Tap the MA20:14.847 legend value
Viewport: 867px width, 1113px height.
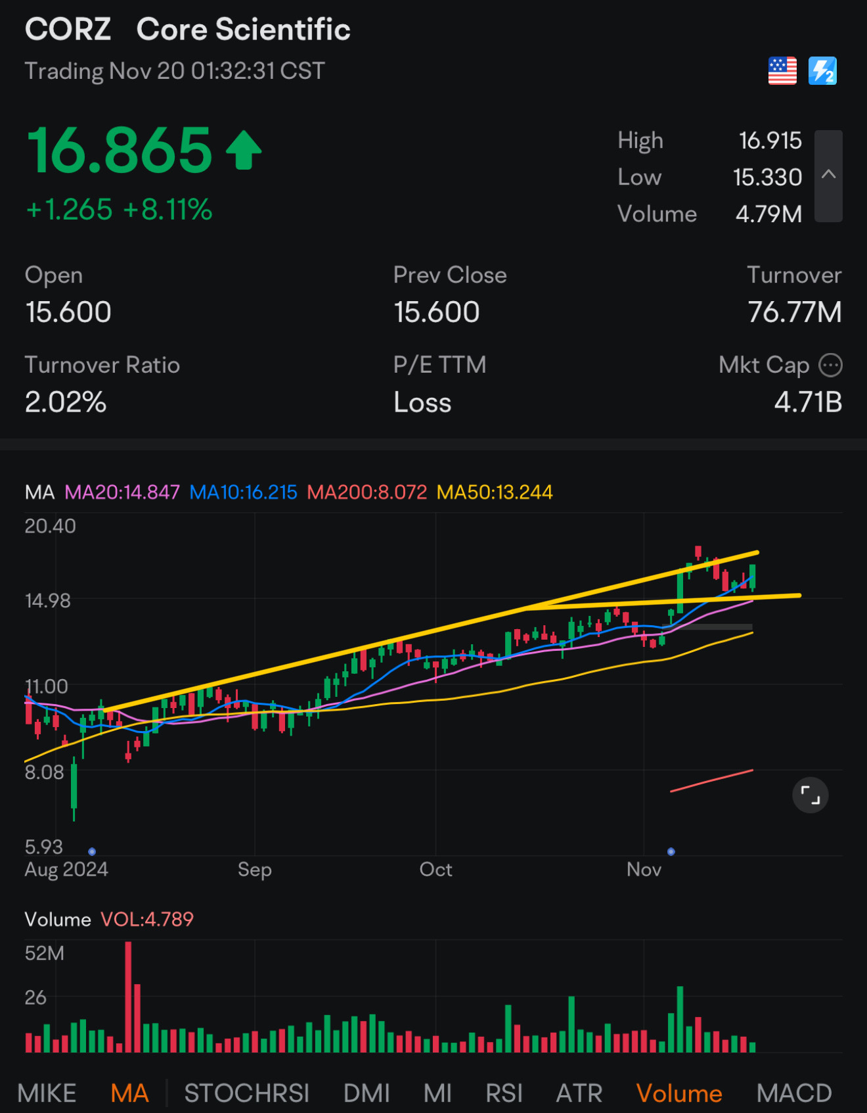coord(122,492)
